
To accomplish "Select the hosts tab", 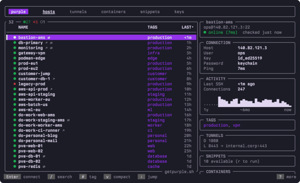I will pos(49,12).
